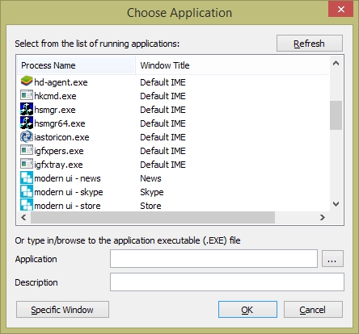Select the hkcmd.exe process name
Screen dimensions: 359x334
(x=55, y=96)
